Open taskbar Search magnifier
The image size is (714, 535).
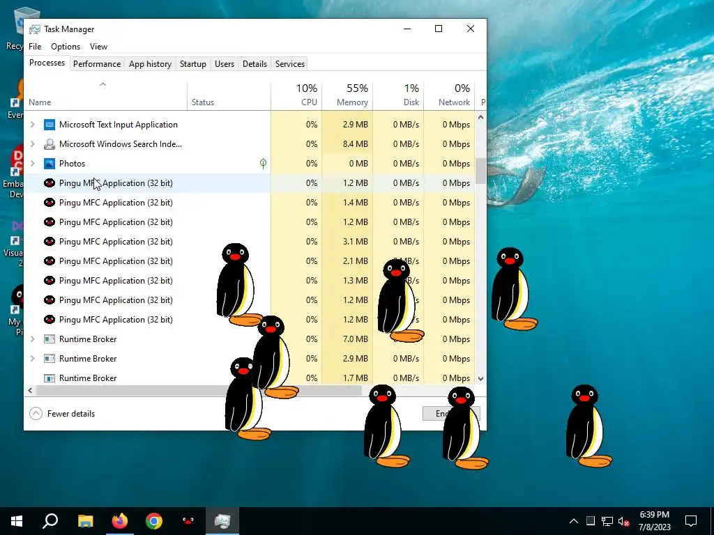pos(50,521)
